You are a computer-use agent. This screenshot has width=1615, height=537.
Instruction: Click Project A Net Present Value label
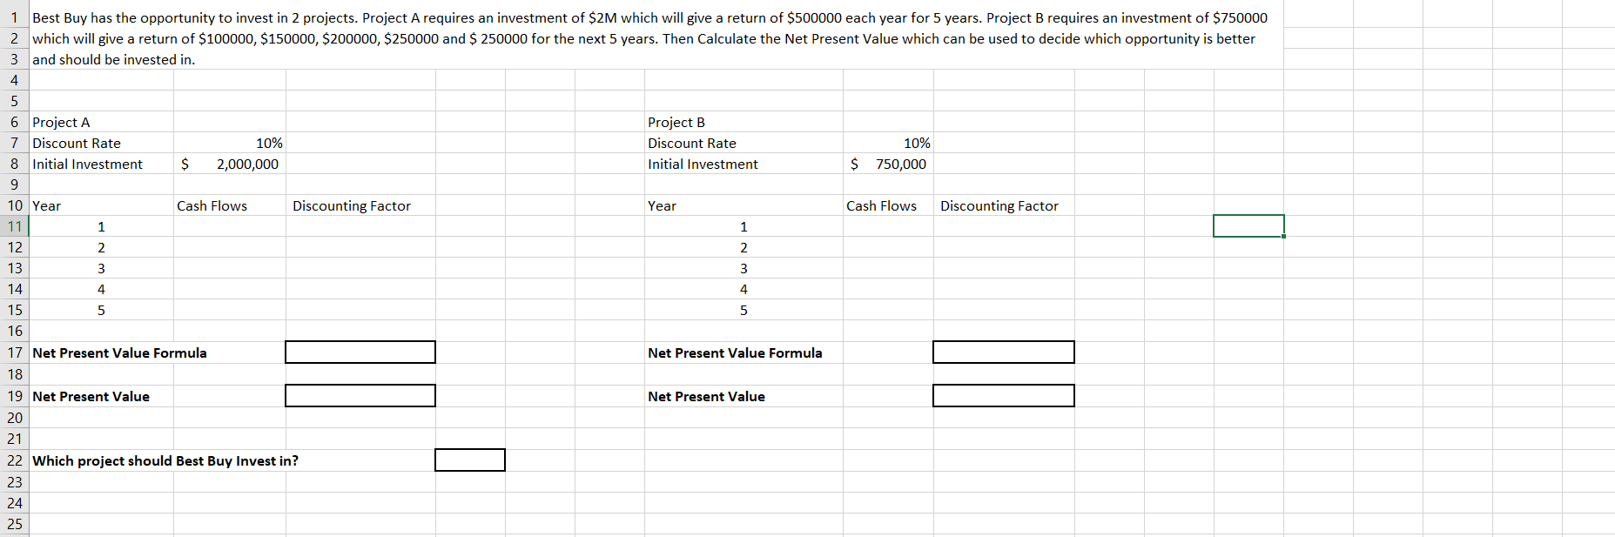(x=91, y=396)
